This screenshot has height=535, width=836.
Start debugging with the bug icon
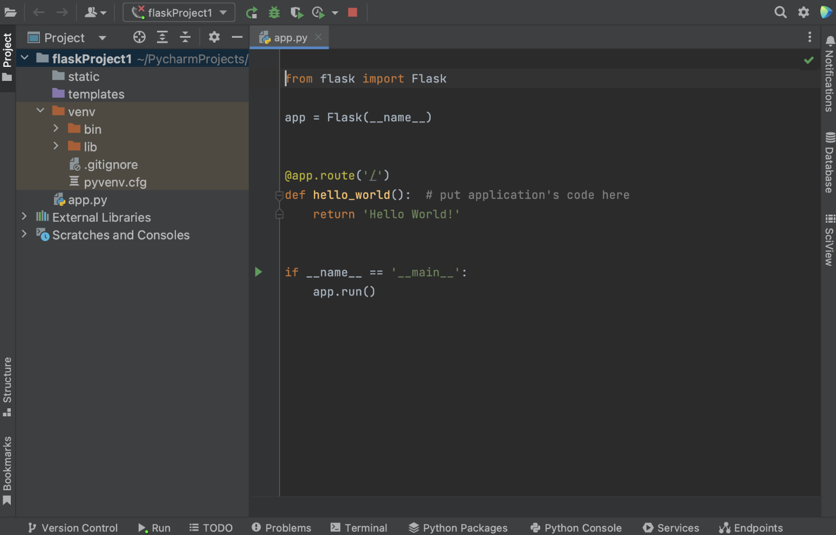pyautogui.click(x=274, y=12)
